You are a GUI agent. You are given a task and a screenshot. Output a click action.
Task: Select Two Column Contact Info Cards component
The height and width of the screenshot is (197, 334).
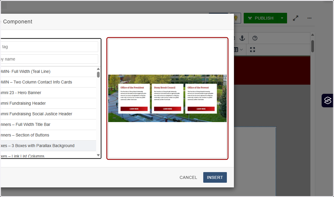point(48,82)
